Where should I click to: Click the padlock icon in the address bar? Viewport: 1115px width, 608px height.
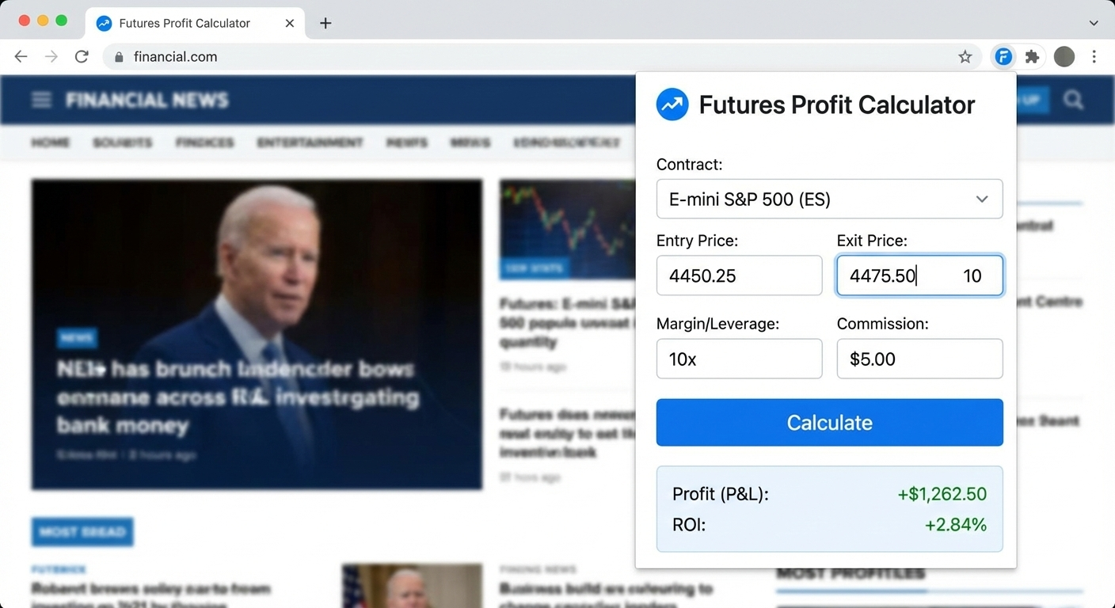[x=117, y=56]
